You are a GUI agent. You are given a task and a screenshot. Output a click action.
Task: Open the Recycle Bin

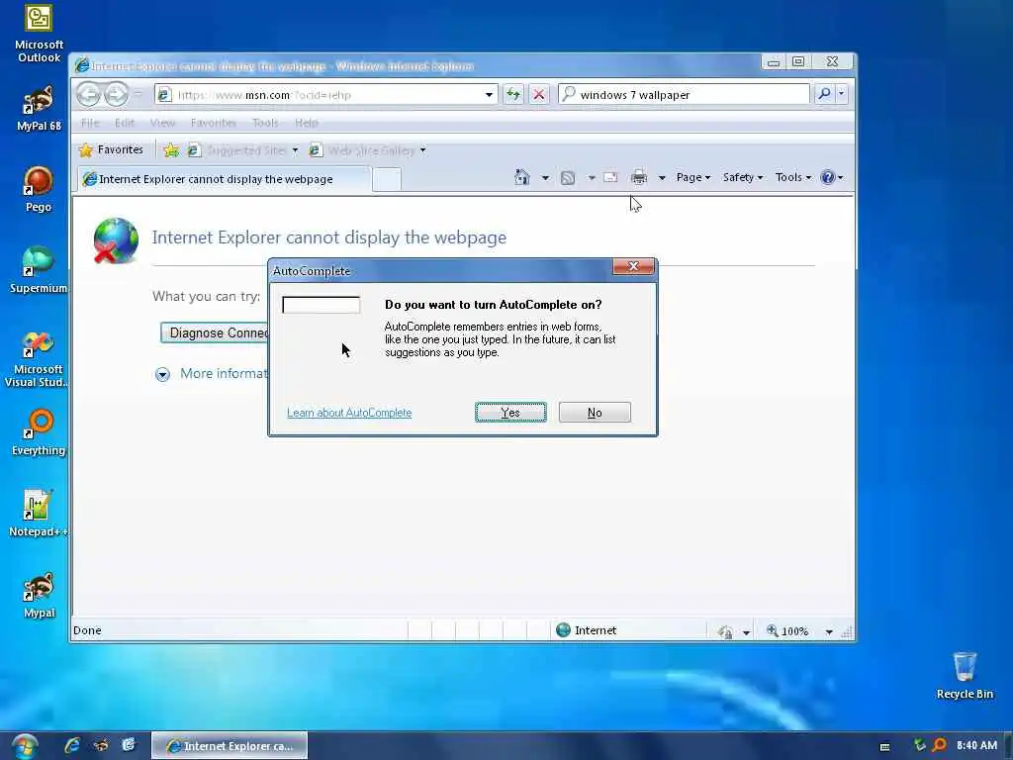[x=964, y=676]
